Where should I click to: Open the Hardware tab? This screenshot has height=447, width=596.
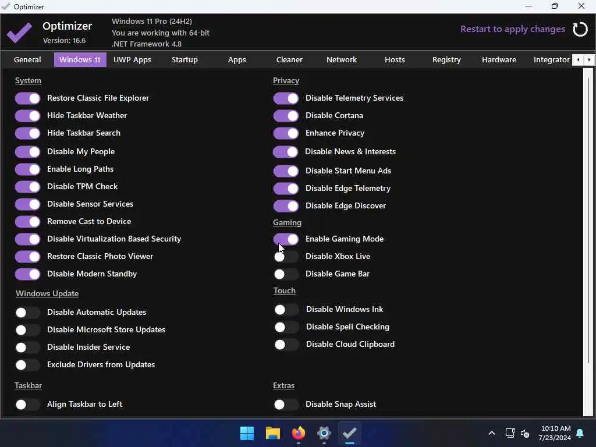499,60
